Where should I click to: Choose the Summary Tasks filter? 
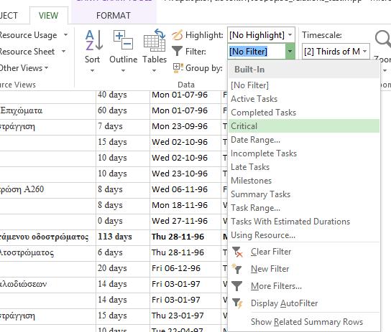[304, 194]
